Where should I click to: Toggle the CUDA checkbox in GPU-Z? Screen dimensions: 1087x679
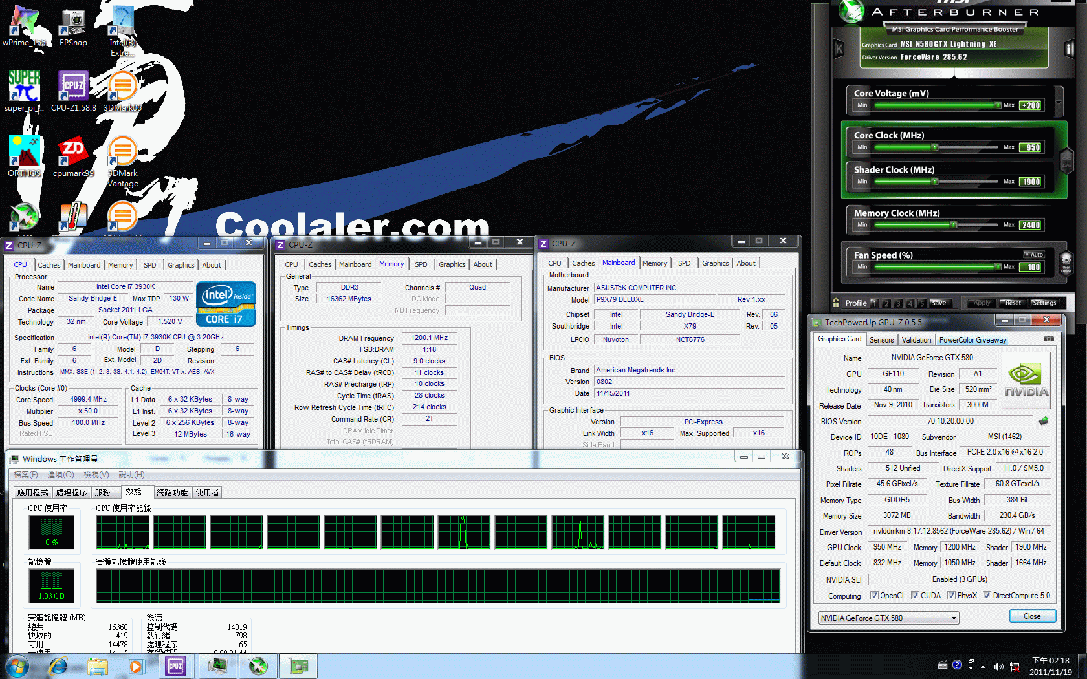pyautogui.click(x=915, y=596)
